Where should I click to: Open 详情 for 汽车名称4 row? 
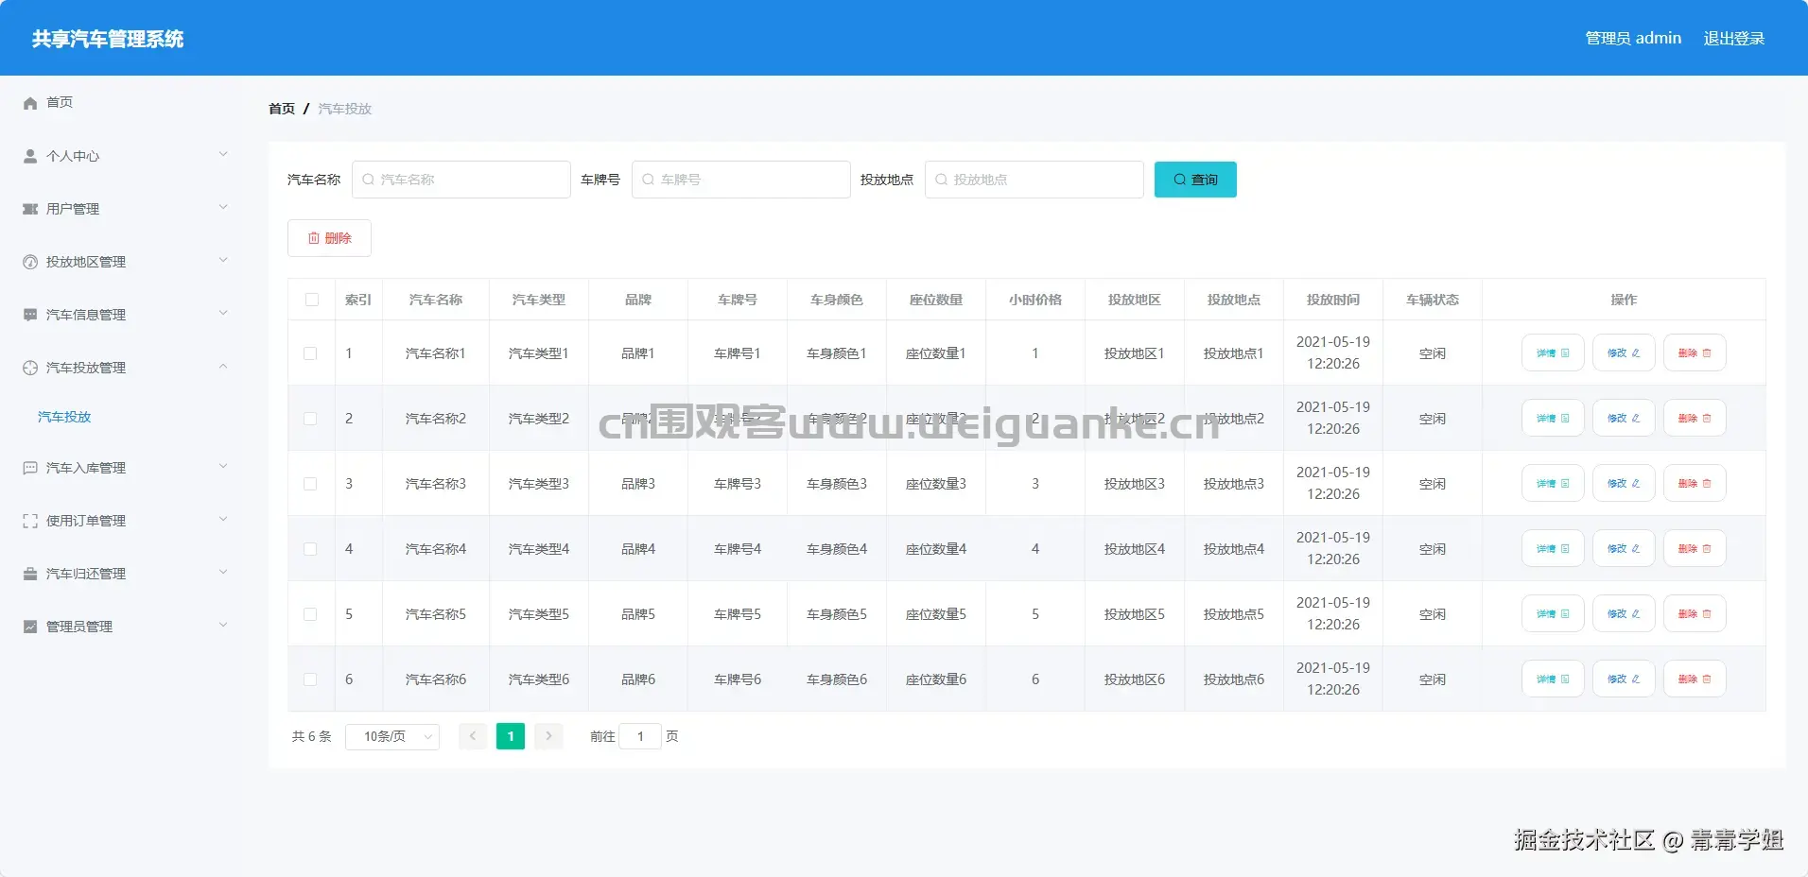point(1553,548)
